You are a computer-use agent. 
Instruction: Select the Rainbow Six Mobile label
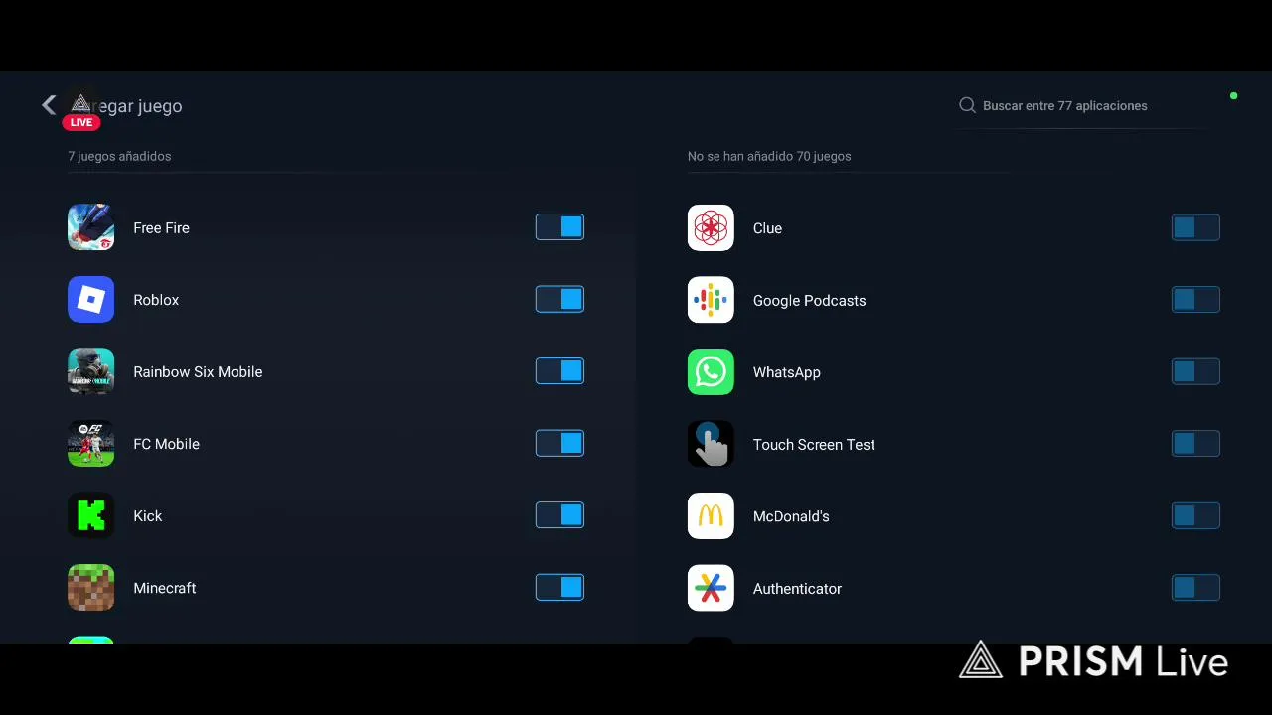point(198,372)
